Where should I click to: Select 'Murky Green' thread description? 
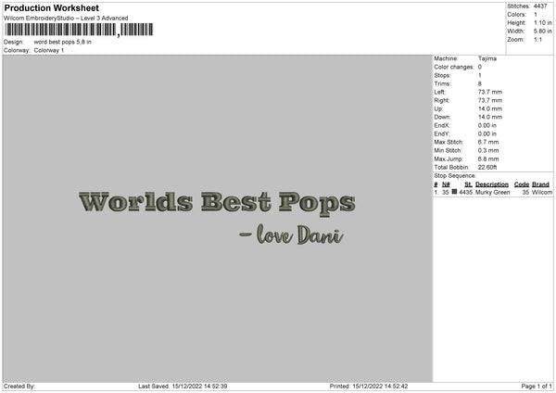tap(493, 192)
